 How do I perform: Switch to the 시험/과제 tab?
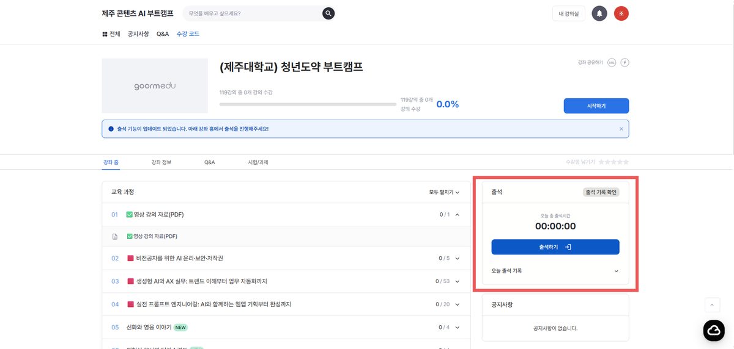pyautogui.click(x=258, y=162)
